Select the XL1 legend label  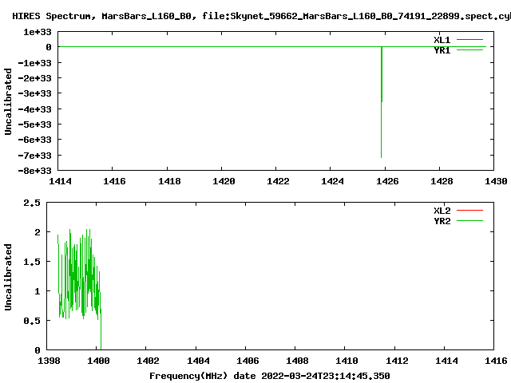point(442,40)
